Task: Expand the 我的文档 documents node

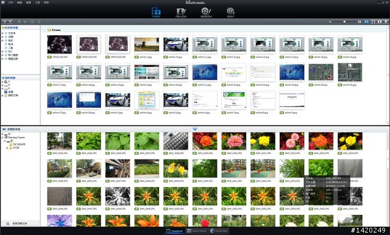Action: (2, 96)
